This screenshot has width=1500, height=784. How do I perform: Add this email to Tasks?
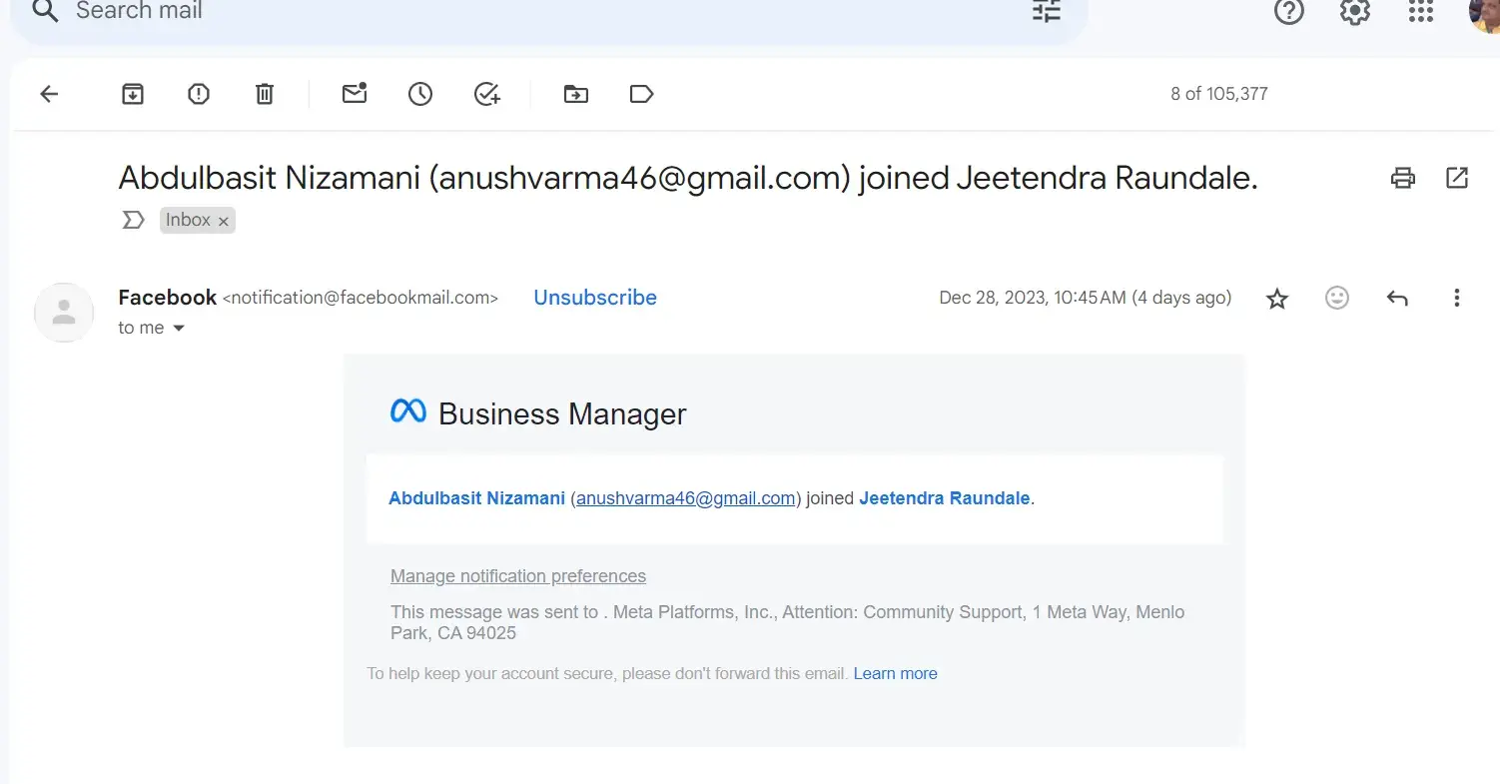[x=486, y=94]
